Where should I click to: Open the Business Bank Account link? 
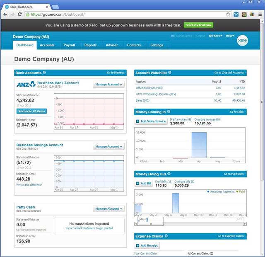click(58, 83)
